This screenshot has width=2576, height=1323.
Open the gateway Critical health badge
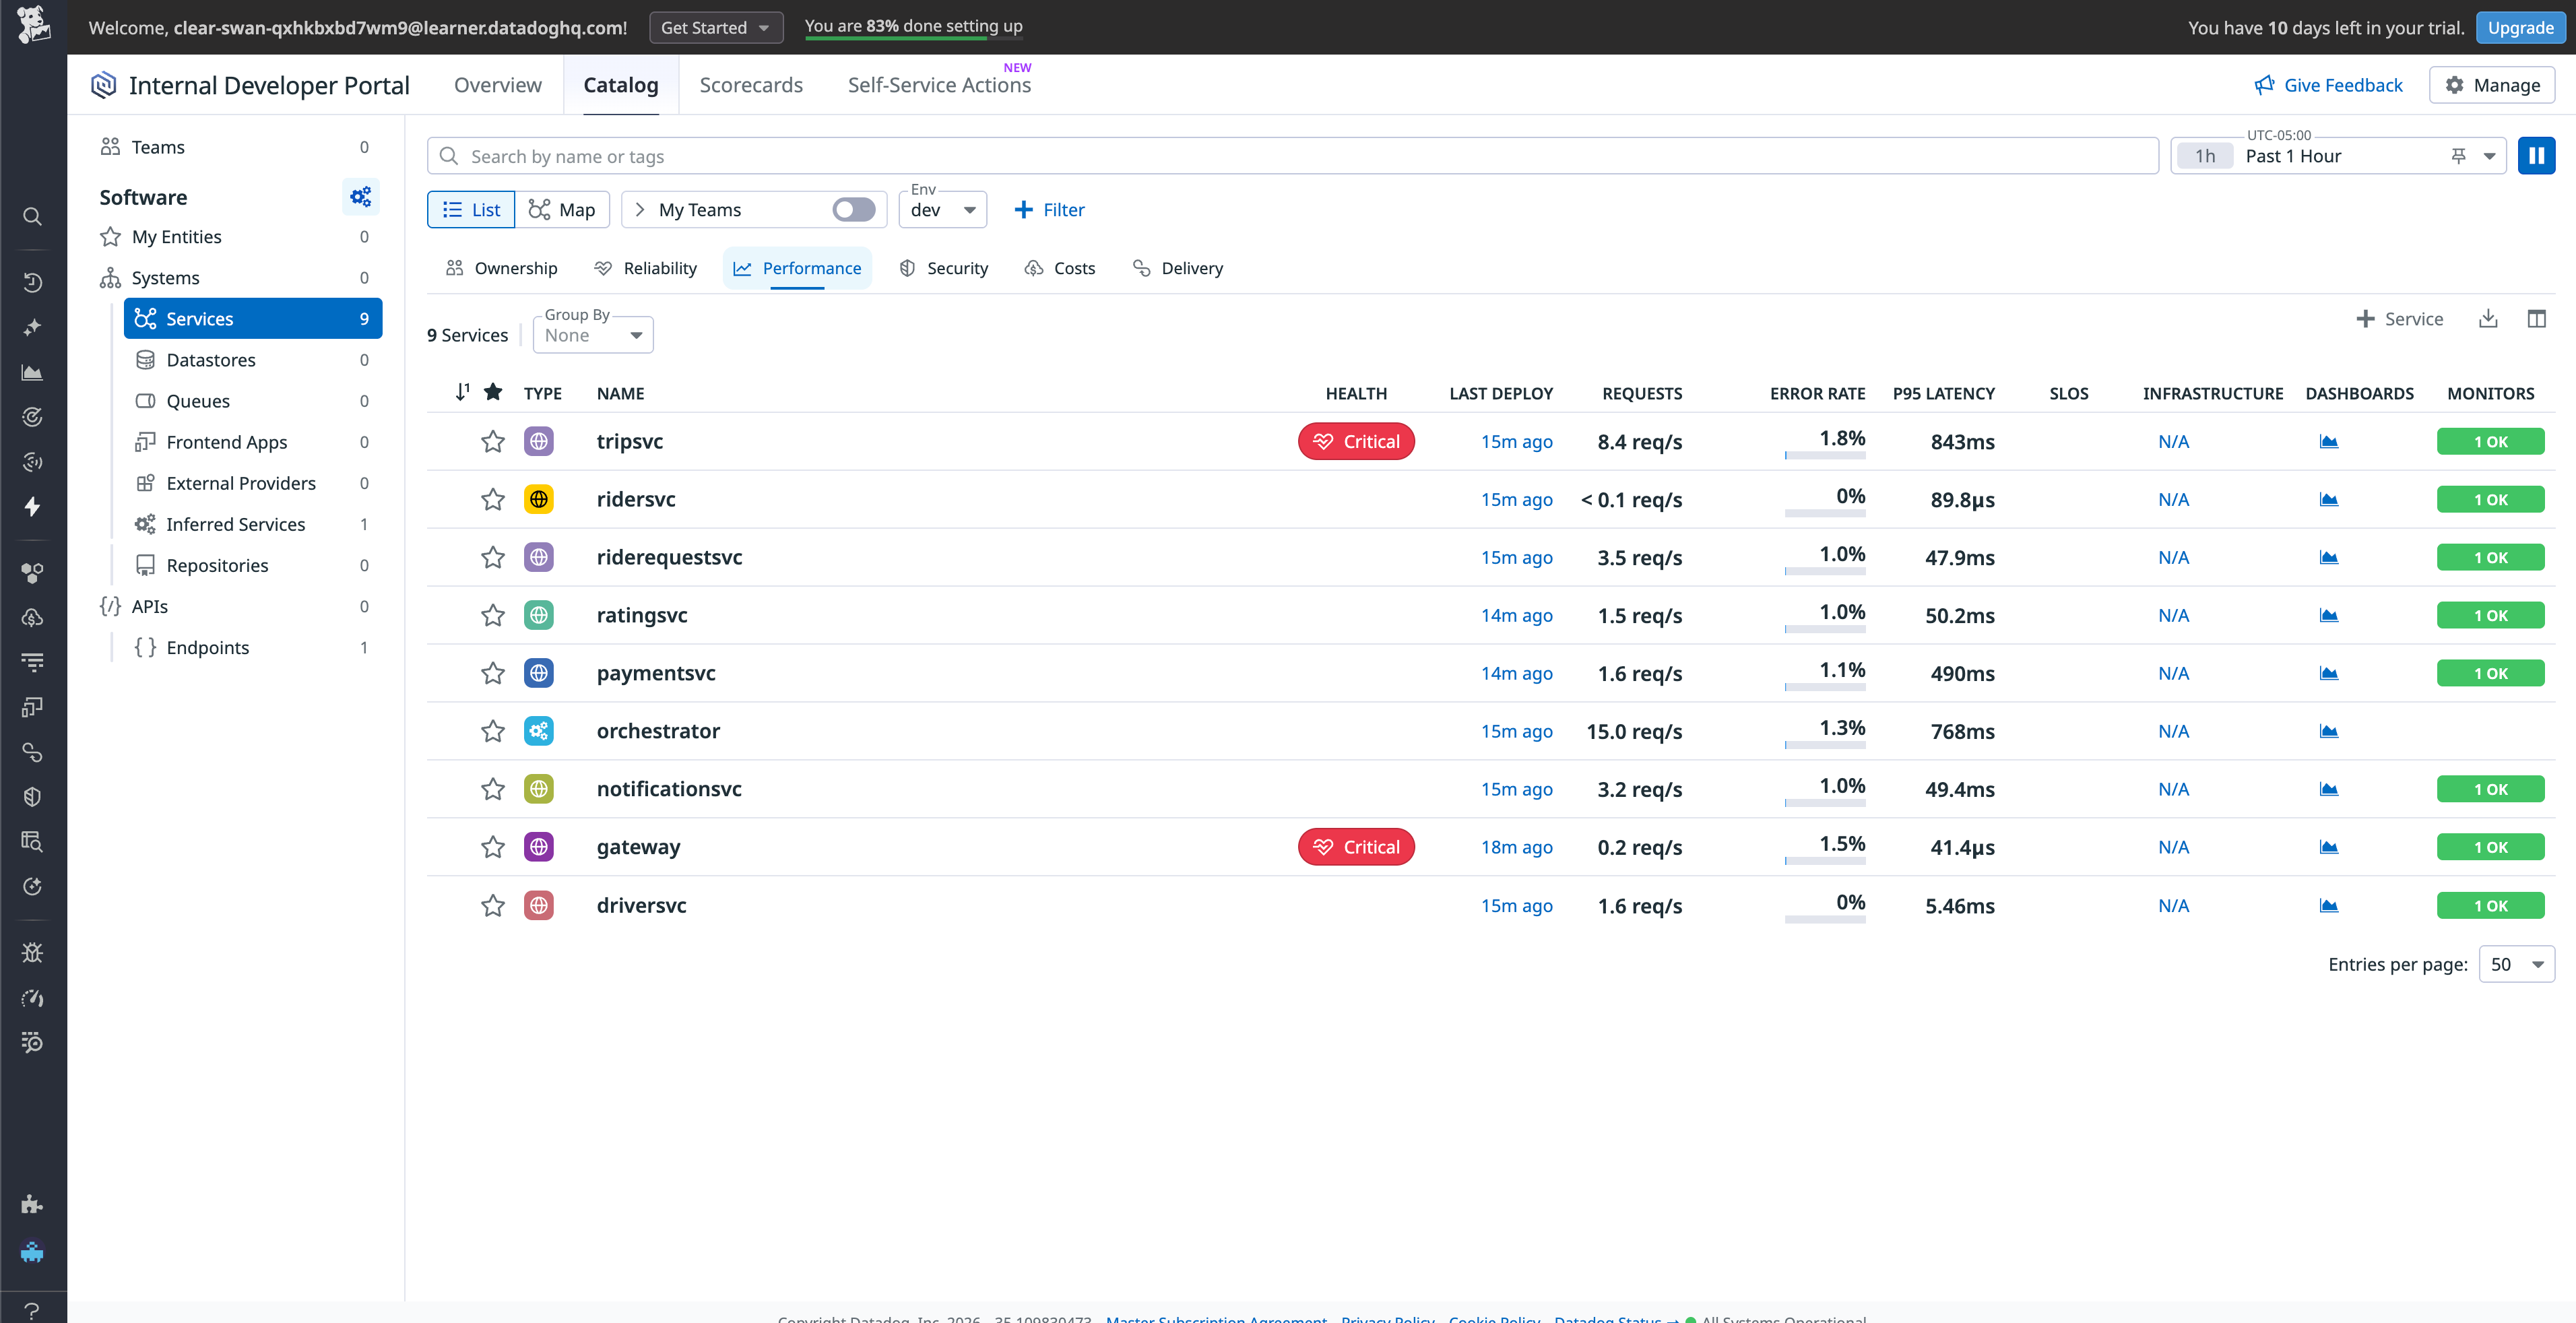(1356, 847)
